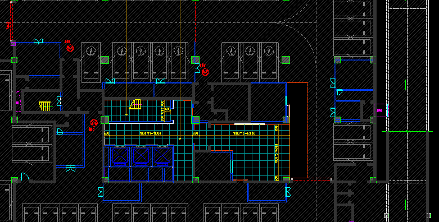Select the cyan door symbol at the top-left room
The width and height of the screenshot is (439, 222).
[x=38, y=41]
